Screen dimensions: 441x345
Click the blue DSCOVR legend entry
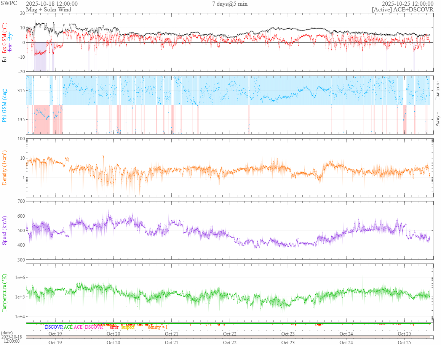54,327
